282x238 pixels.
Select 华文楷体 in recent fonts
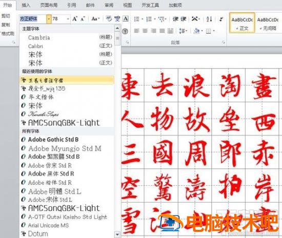[67, 97]
